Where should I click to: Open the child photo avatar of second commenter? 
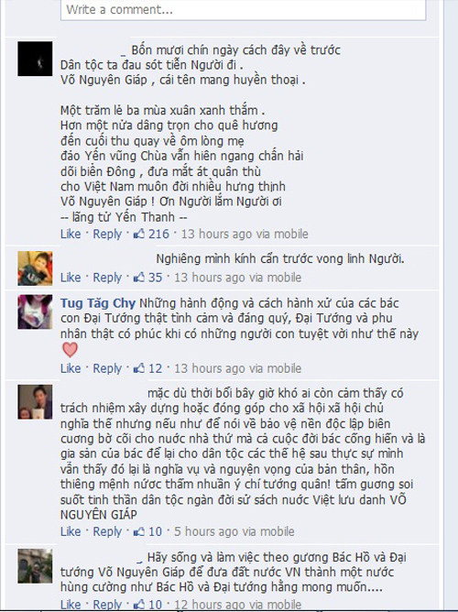[x=35, y=268]
